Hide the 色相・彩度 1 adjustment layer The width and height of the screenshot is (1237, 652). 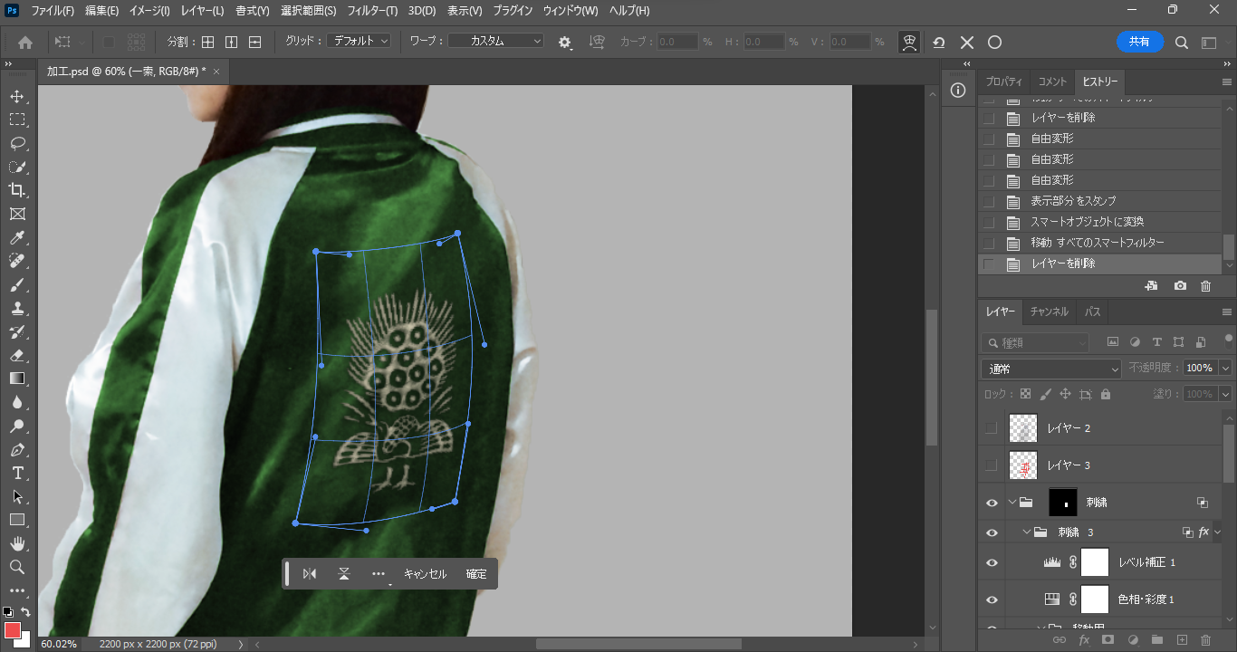992,599
